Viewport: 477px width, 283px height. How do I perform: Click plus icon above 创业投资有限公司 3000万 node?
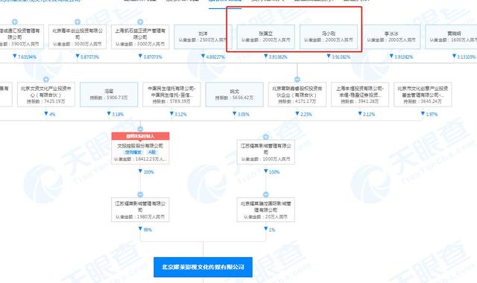[x=78, y=22]
